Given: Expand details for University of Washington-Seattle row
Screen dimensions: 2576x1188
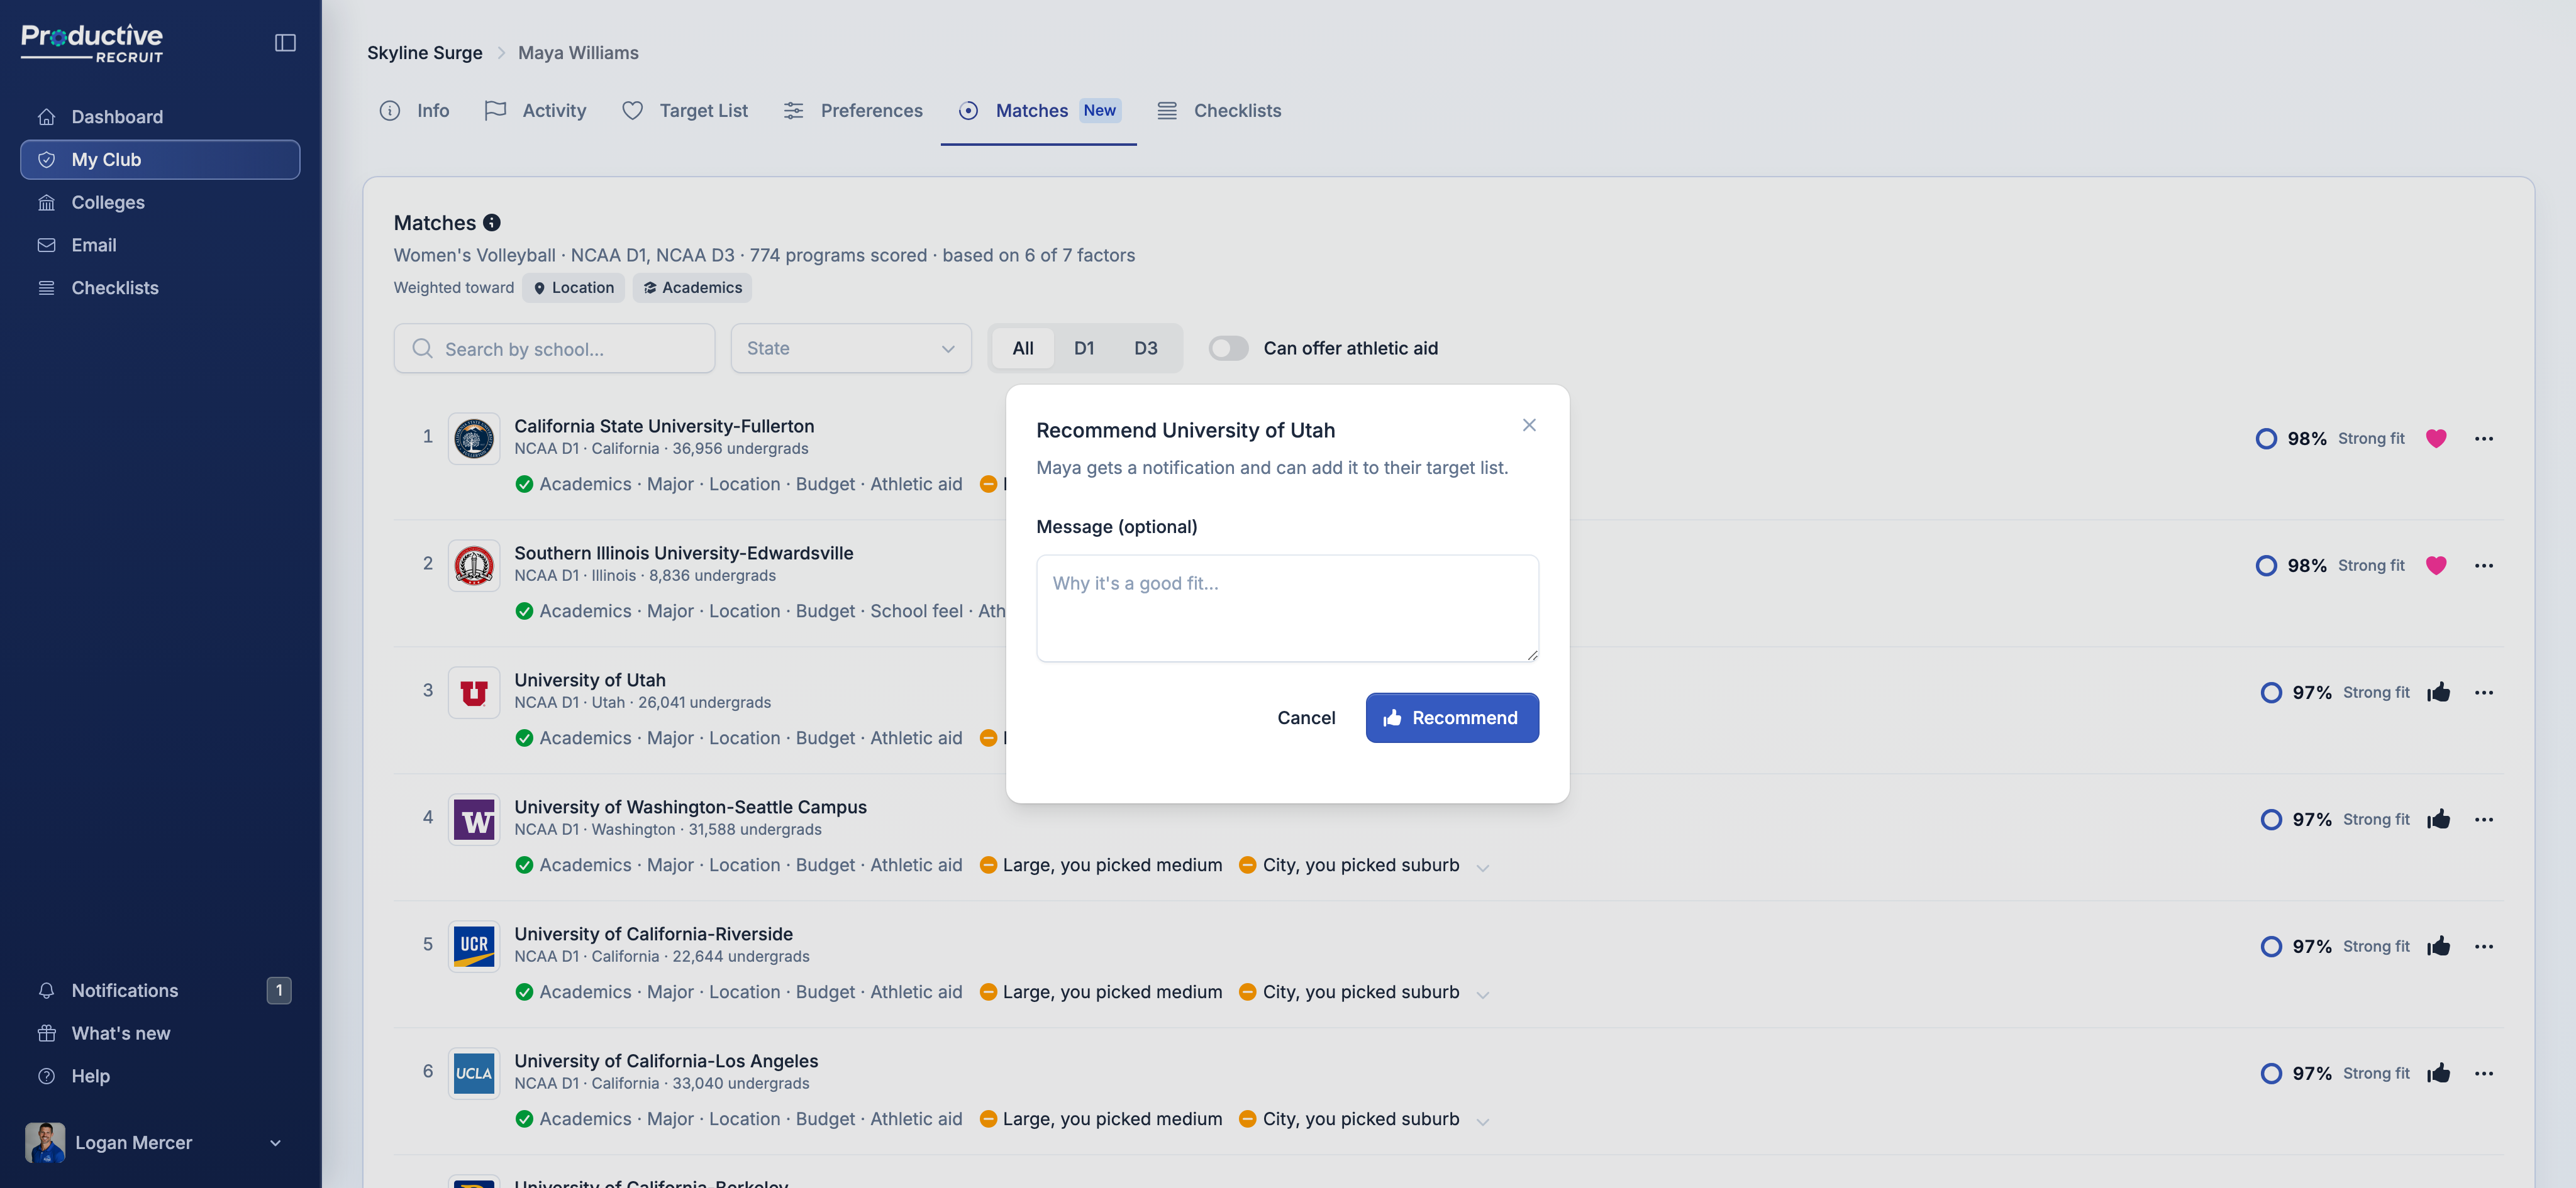Looking at the screenshot, I should point(1483,867).
